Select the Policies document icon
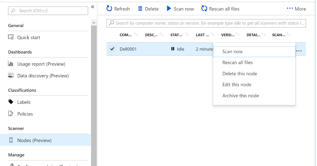317x166 pixels. click(11, 114)
